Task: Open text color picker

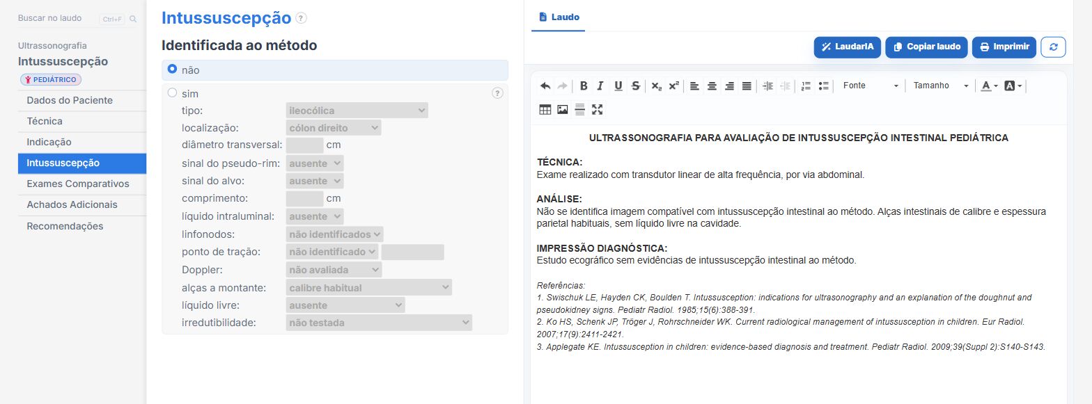Action: [989, 86]
